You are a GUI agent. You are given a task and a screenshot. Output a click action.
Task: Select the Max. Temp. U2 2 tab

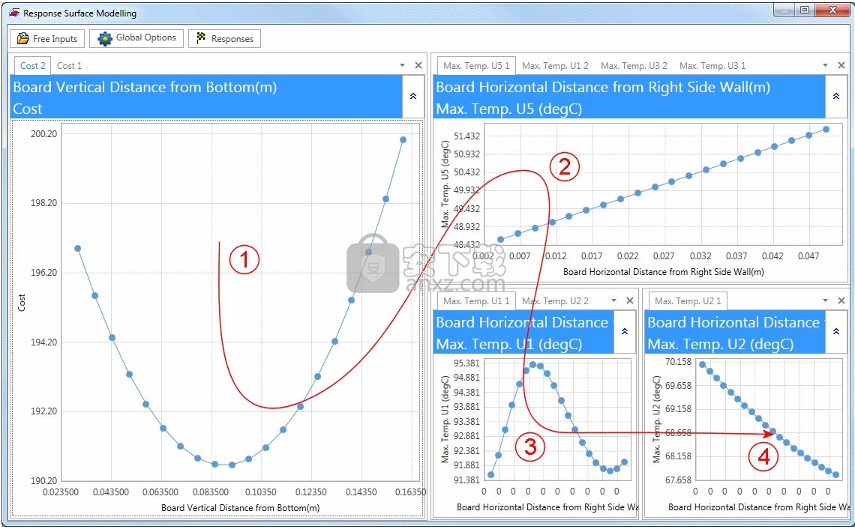tap(555, 300)
